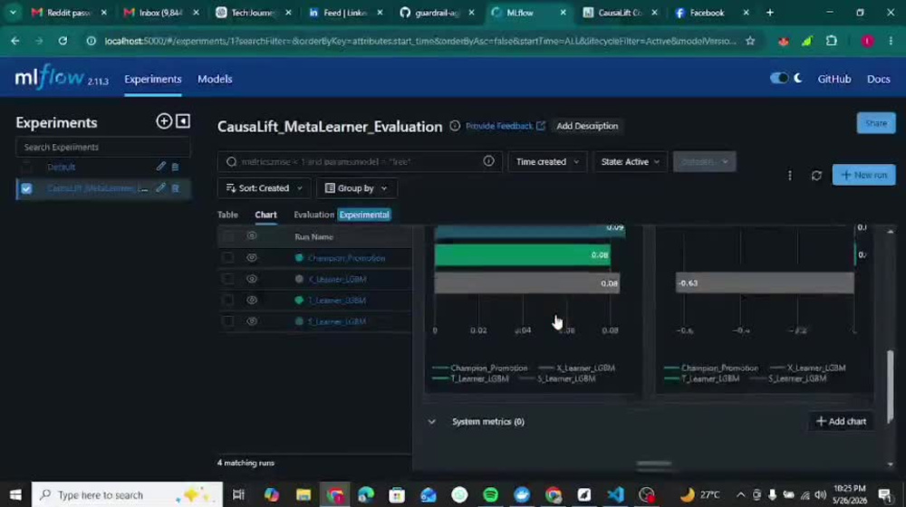Open Chrome tab search dropdown arrow
Viewport: 906px width, 507px height.
coord(13,12)
